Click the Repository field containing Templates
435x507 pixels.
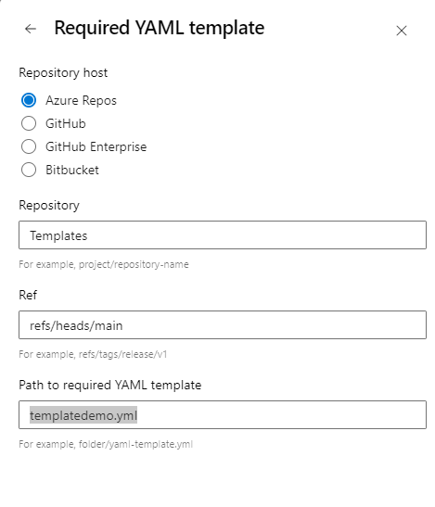223,235
